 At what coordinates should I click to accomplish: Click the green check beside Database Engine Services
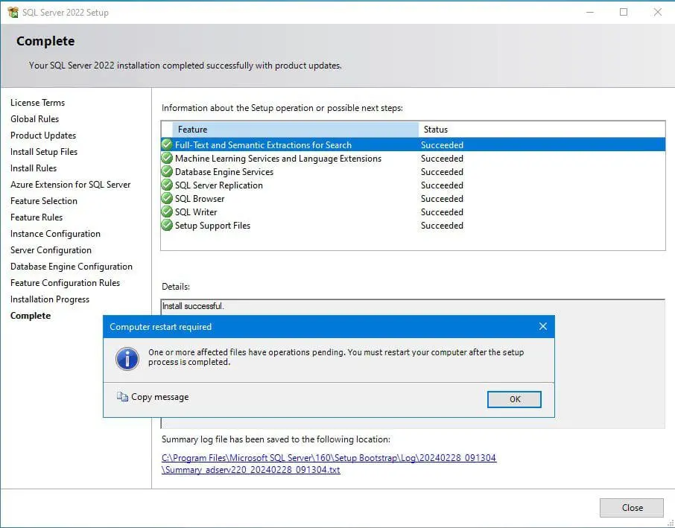(166, 171)
